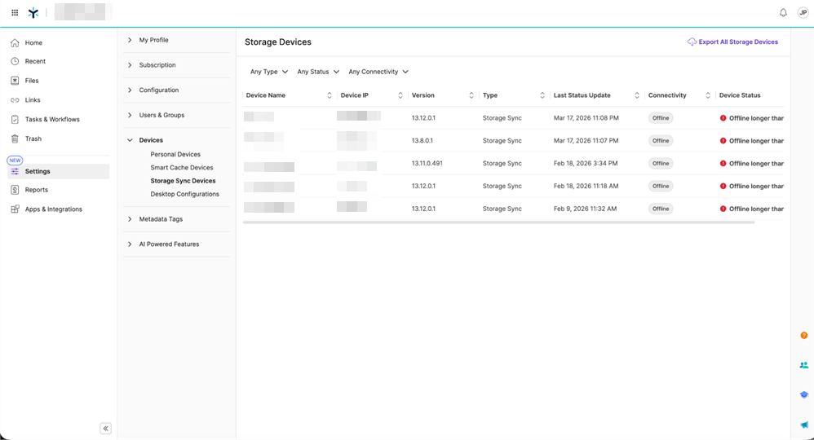Viewport: 814px width, 440px height.
Task: Open the notifications bell
Action: tap(783, 12)
